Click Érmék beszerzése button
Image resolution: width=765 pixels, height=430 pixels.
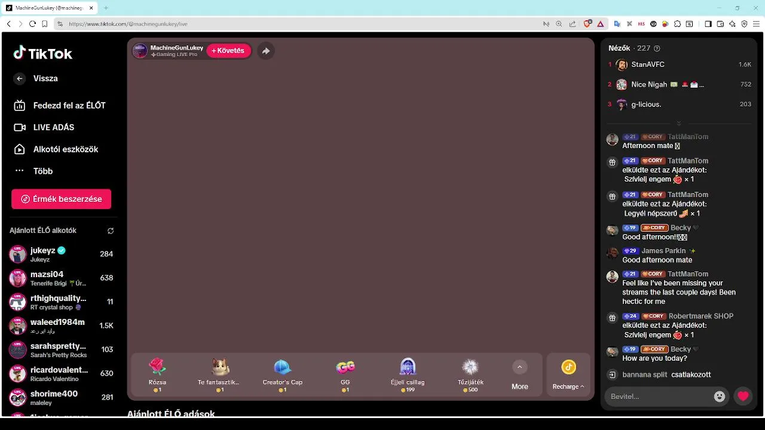coord(61,199)
